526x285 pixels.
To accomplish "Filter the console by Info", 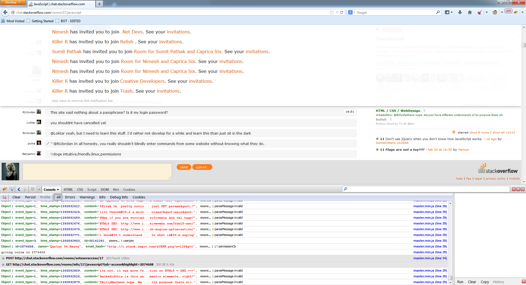I will tap(102, 197).
